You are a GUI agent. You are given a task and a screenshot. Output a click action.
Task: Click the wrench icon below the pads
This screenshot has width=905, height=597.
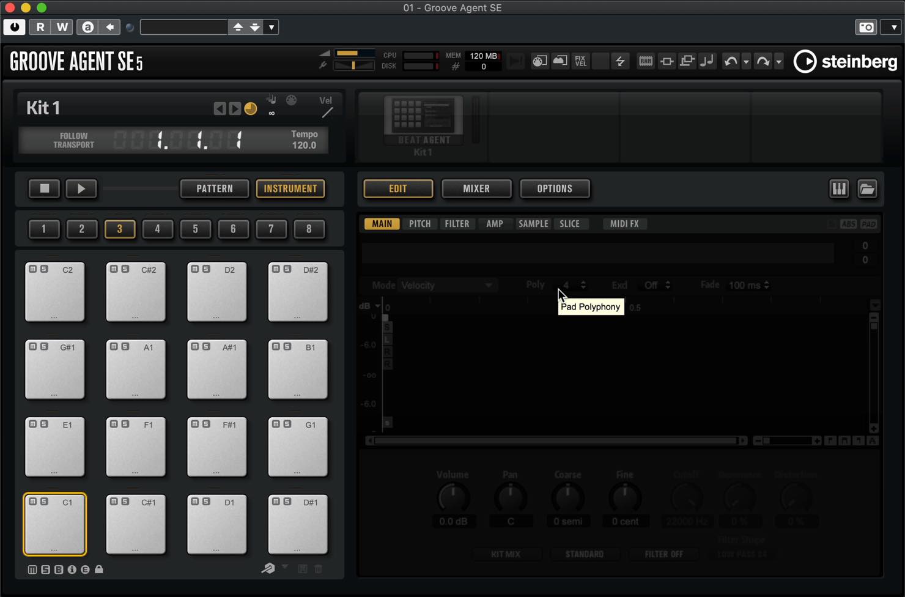[268, 569]
